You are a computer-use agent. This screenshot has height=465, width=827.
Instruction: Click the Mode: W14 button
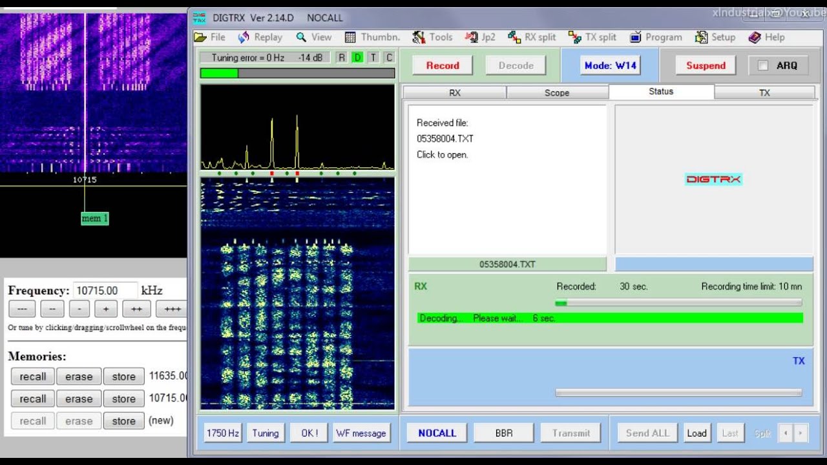click(611, 65)
